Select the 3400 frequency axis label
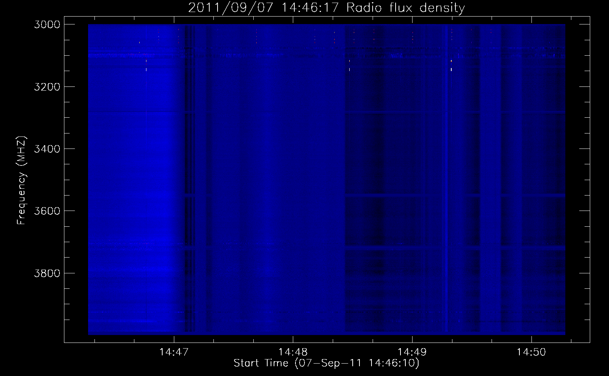 [47, 149]
